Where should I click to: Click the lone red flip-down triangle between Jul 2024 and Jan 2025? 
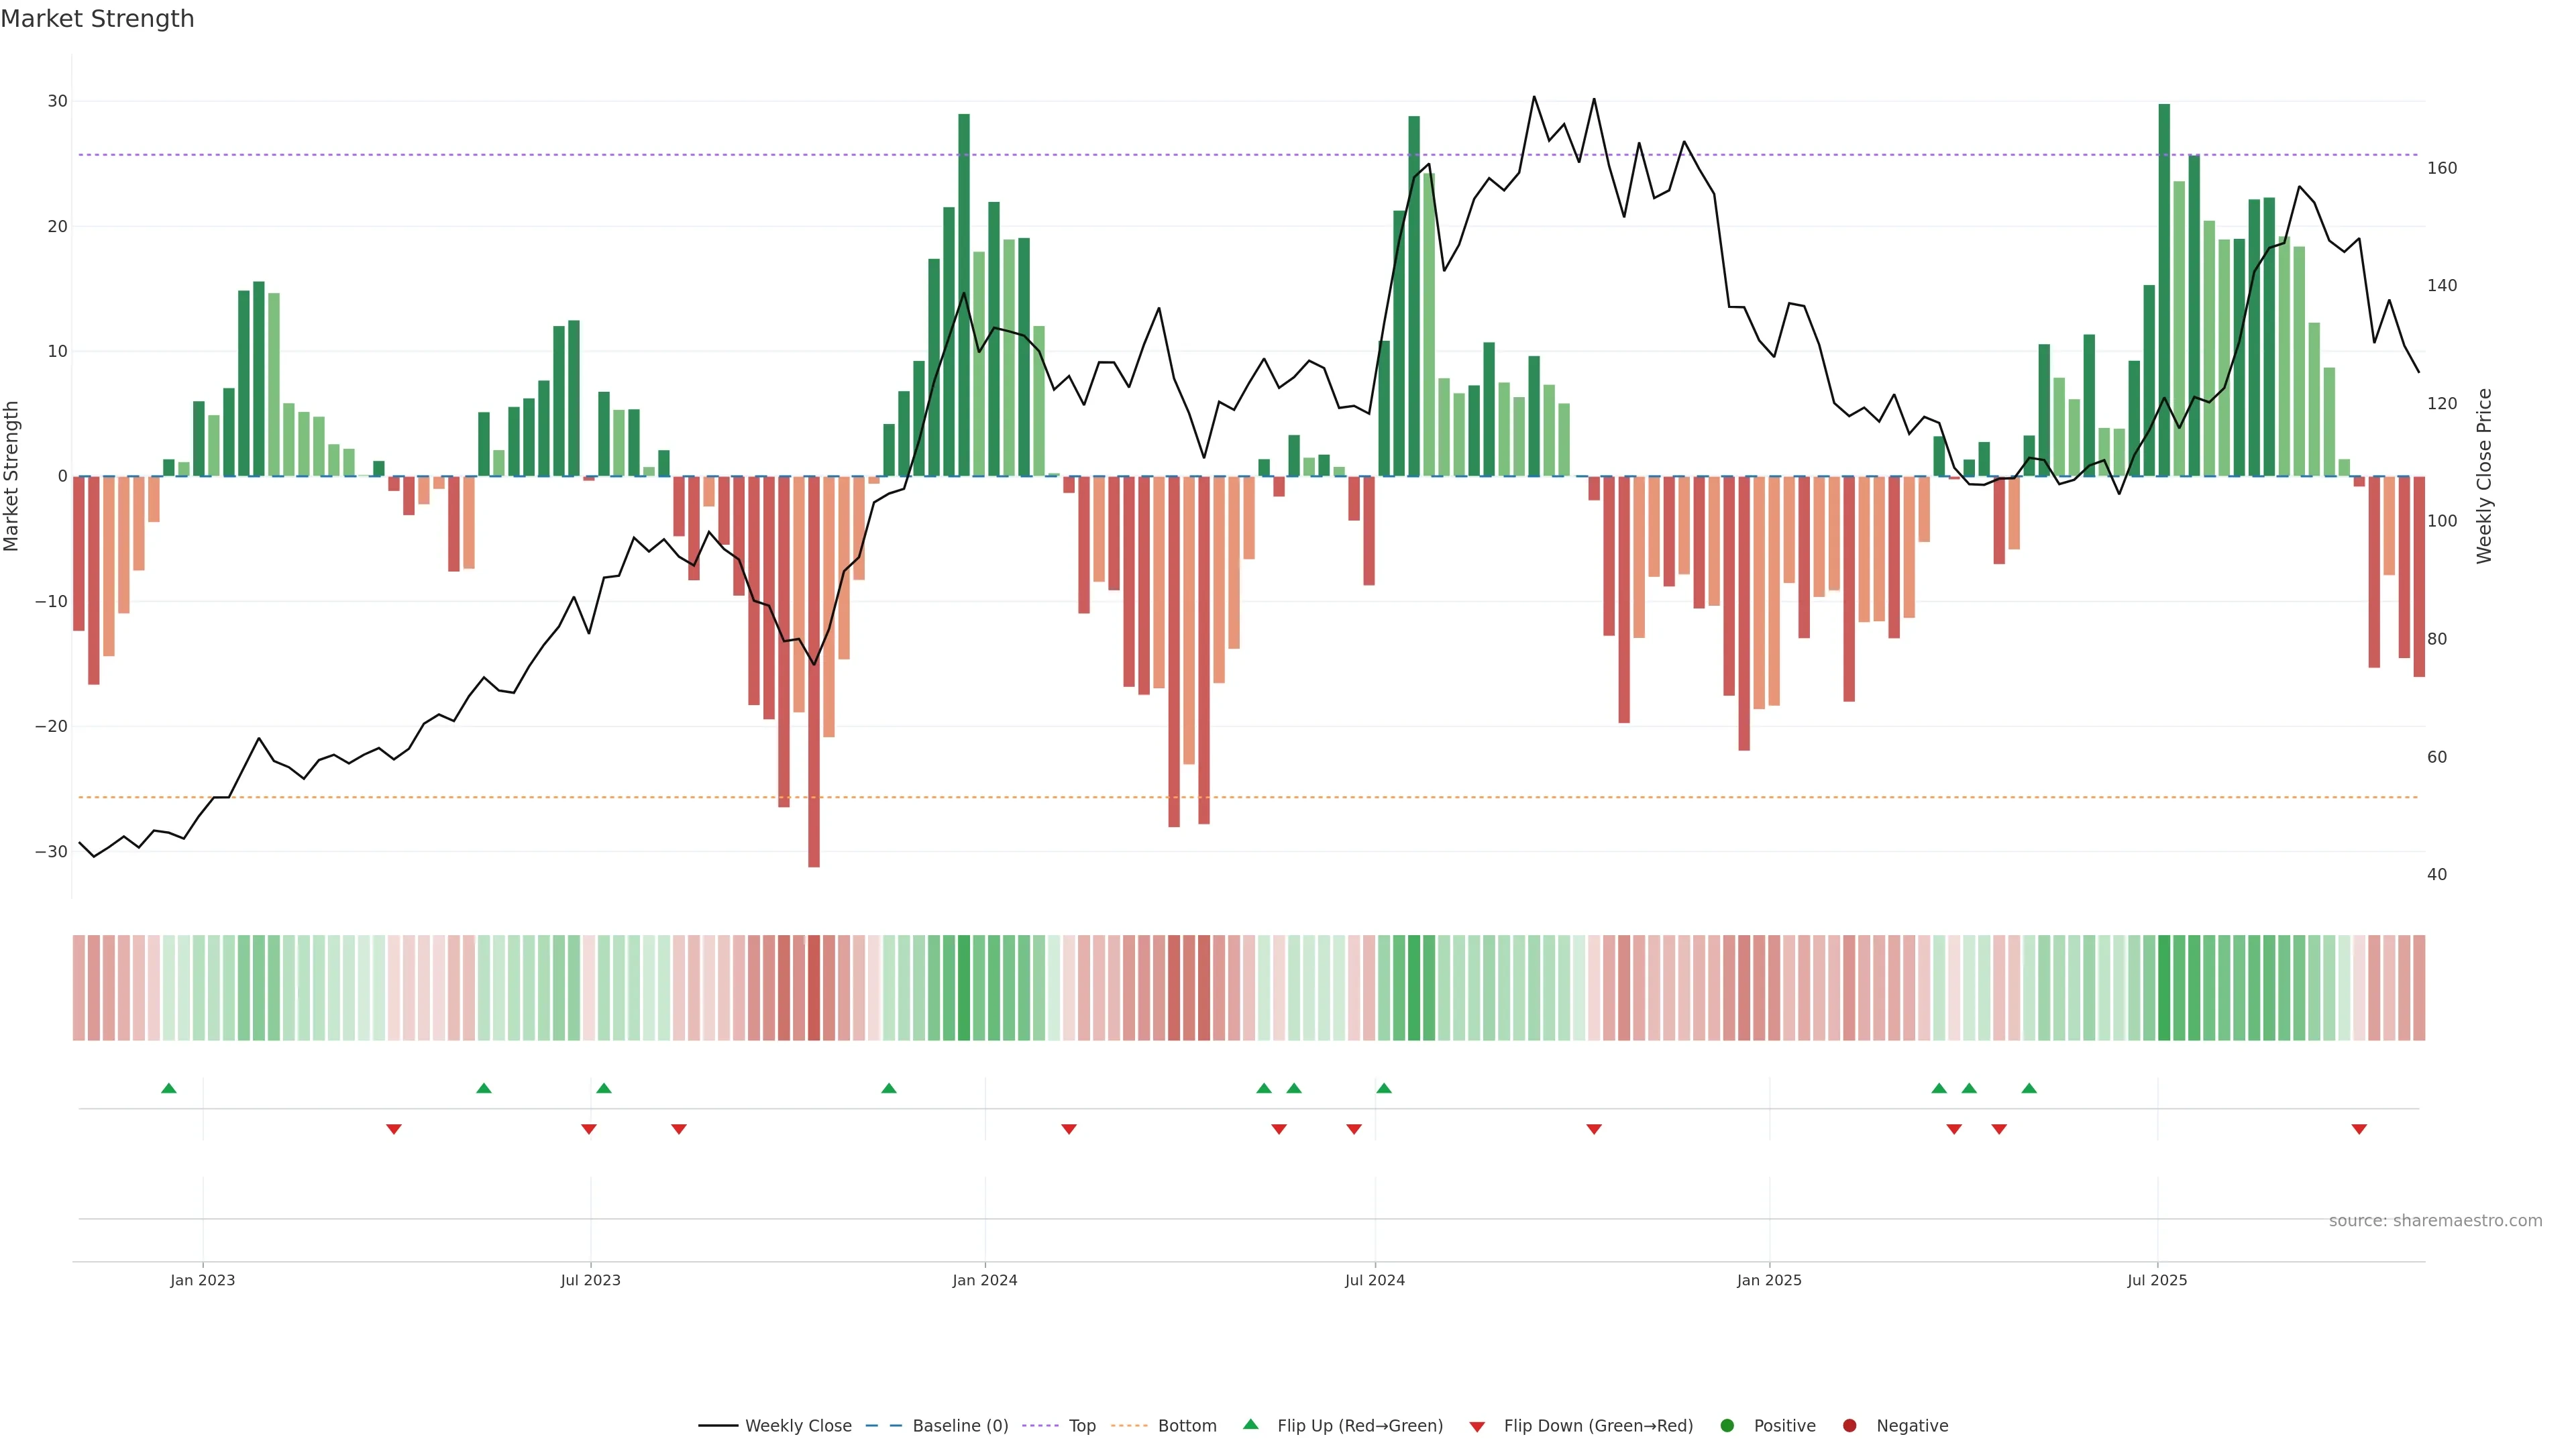[x=1594, y=1129]
